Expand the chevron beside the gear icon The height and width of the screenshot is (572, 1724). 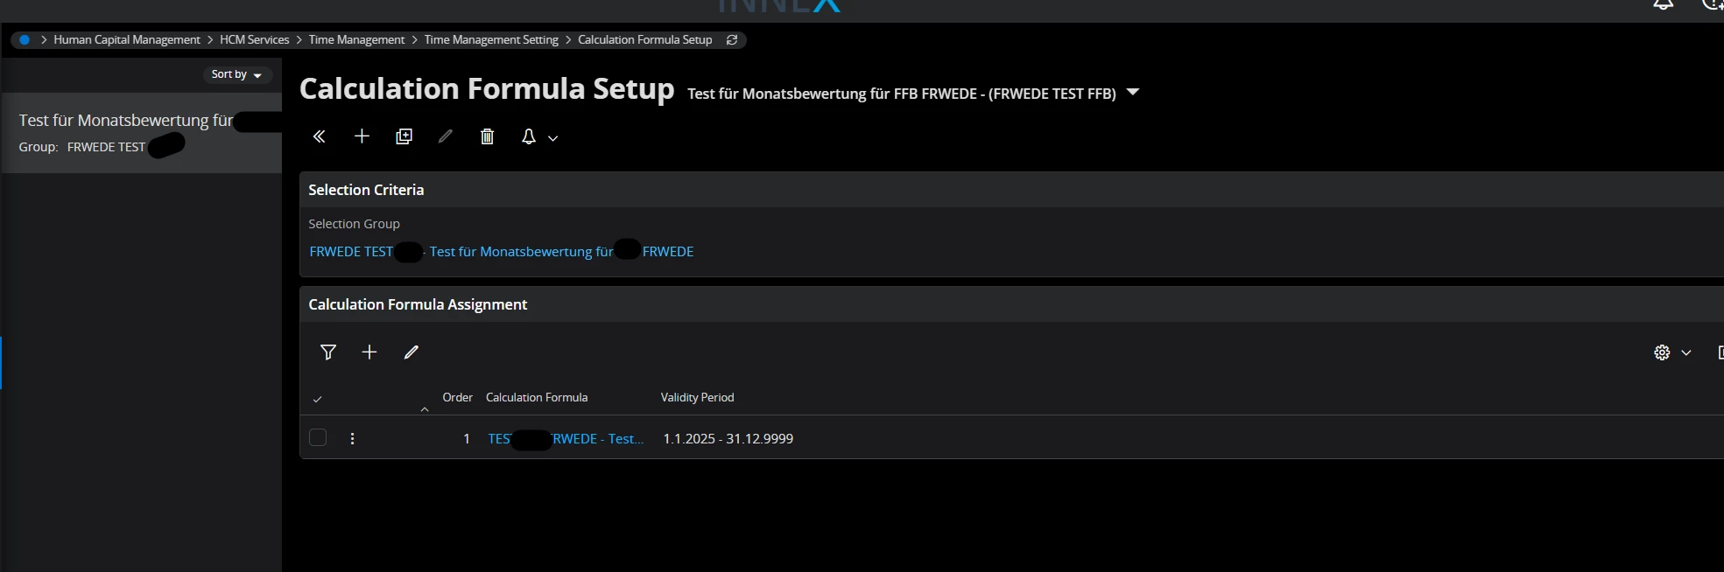1686,353
